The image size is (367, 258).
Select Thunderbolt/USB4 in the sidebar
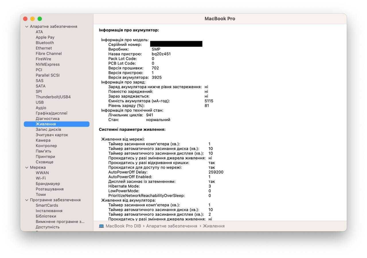click(x=53, y=97)
